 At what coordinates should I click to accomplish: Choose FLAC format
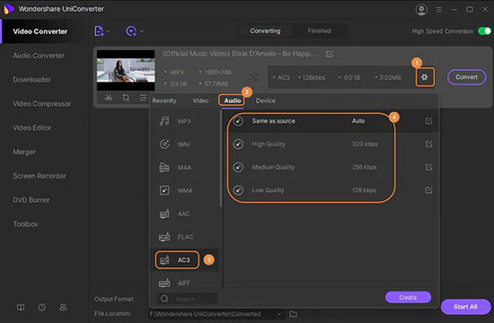point(184,237)
